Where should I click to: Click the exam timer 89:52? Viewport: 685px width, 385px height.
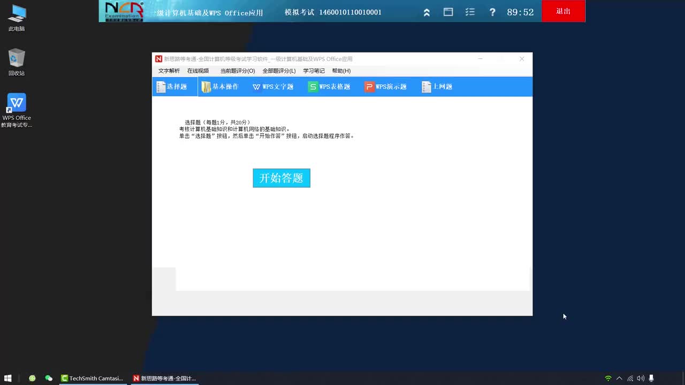(x=520, y=12)
